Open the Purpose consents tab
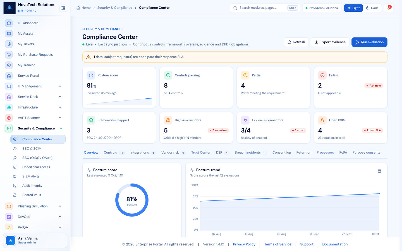 coord(366,153)
